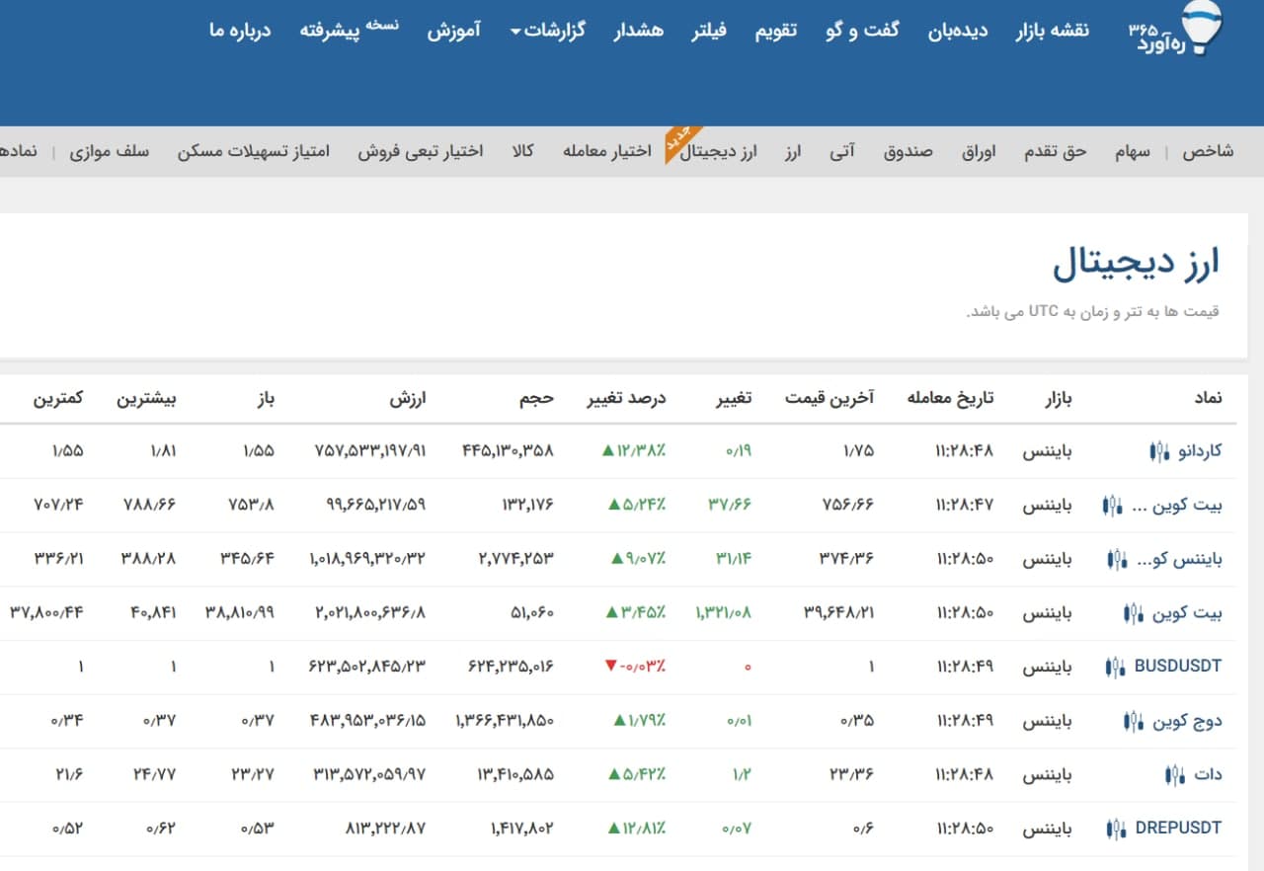Open the DREPUSDT symbol link

1178,829
